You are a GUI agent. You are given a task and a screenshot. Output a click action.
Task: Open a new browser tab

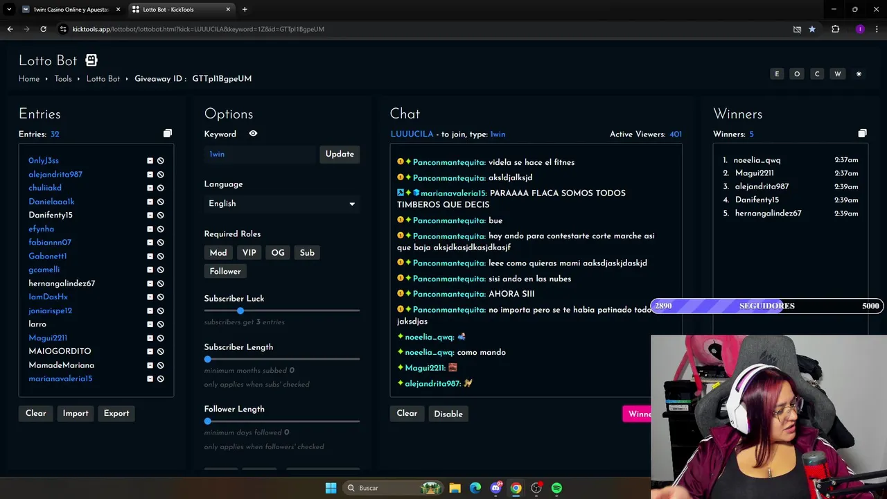click(x=245, y=10)
